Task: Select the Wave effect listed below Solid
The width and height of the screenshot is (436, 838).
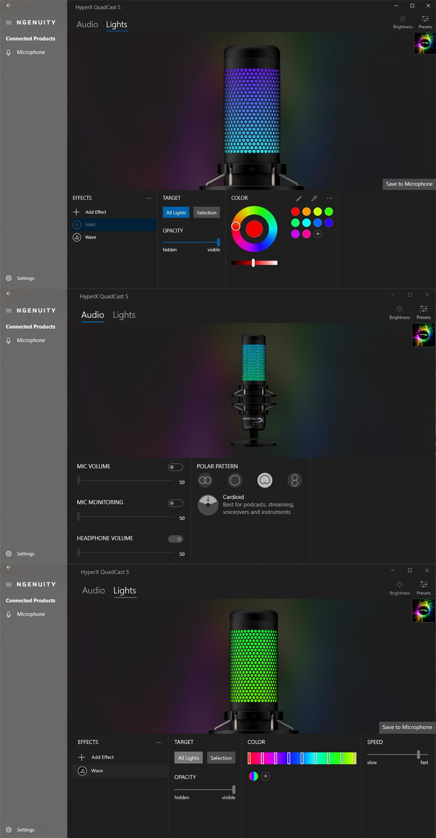Action: [x=114, y=237]
